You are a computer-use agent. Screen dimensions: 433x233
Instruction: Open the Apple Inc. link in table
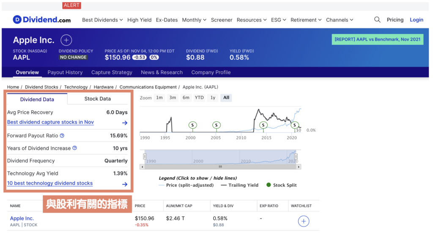(x=22, y=218)
